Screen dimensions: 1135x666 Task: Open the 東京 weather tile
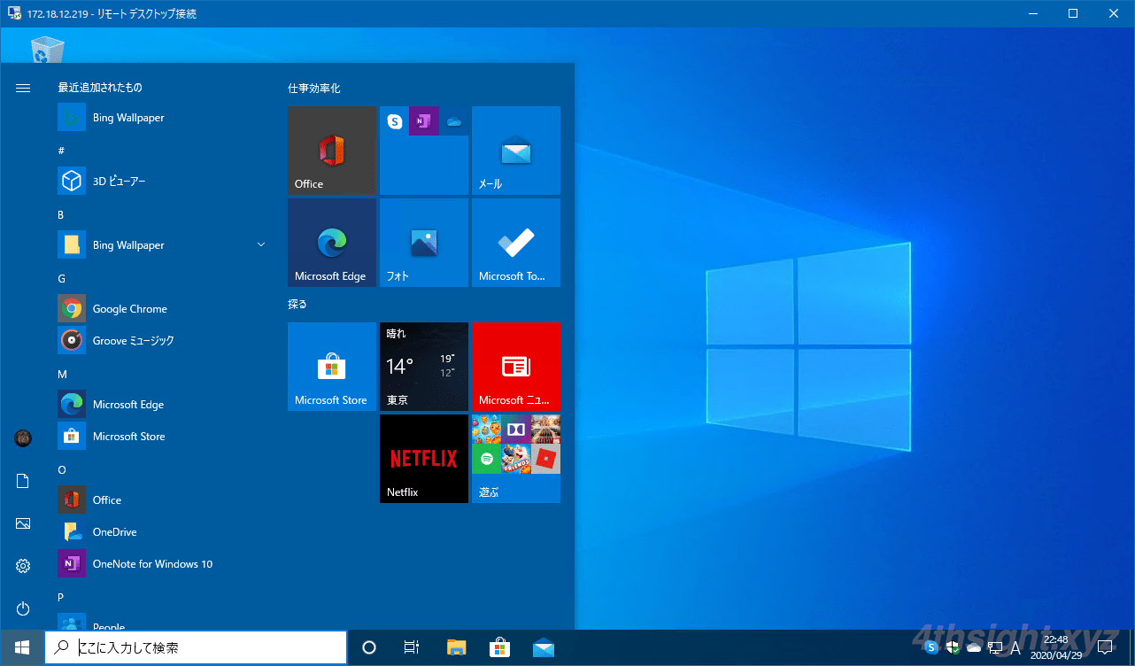click(x=424, y=367)
